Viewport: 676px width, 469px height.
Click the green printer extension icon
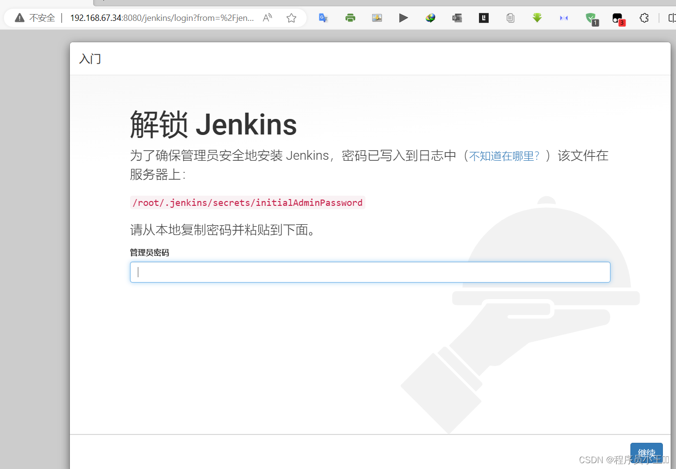[350, 18]
